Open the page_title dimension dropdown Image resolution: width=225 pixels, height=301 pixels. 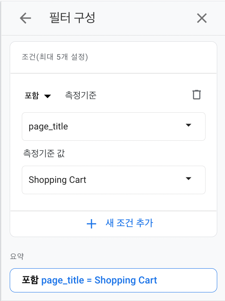(114, 126)
